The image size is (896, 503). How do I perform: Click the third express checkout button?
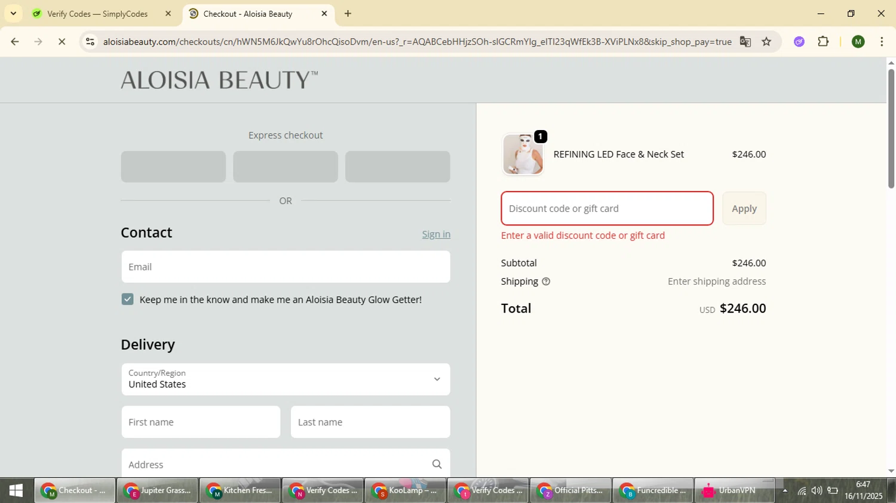[x=397, y=166]
